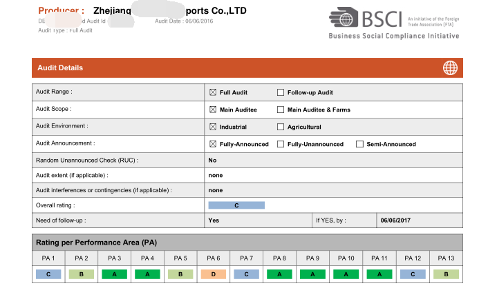Toggle the Industrial checkbox

pyautogui.click(x=213, y=127)
